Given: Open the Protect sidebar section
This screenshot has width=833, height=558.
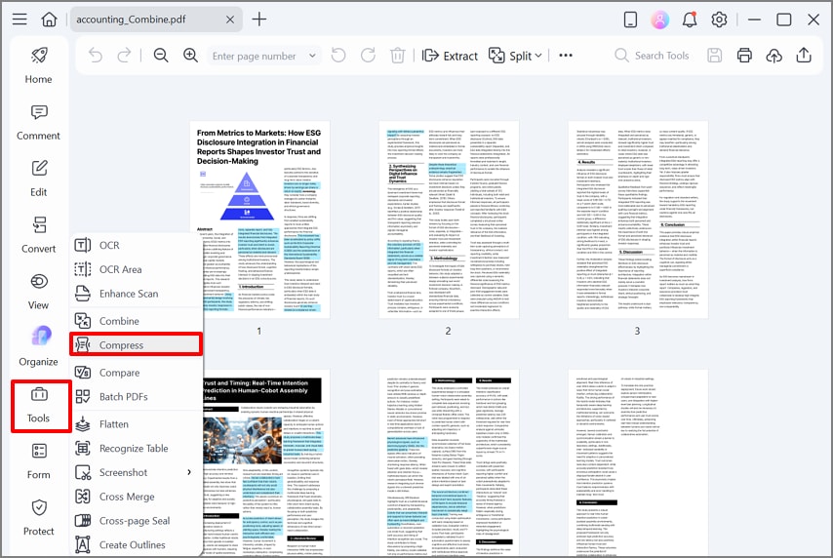Looking at the screenshot, I should click(x=38, y=517).
